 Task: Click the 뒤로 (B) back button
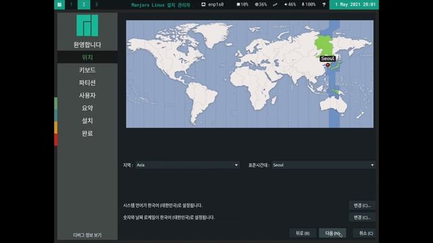tap(302, 233)
